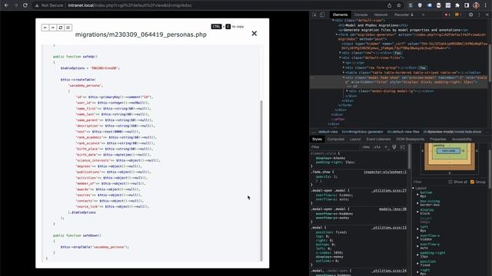
Task: Enable the Show all checkbox
Action: (x=450, y=182)
